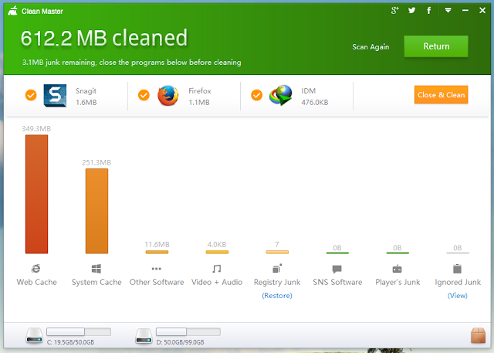Click the Snagit application icon
Image resolution: width=494 pixels, height=353 pixels.
55,96
